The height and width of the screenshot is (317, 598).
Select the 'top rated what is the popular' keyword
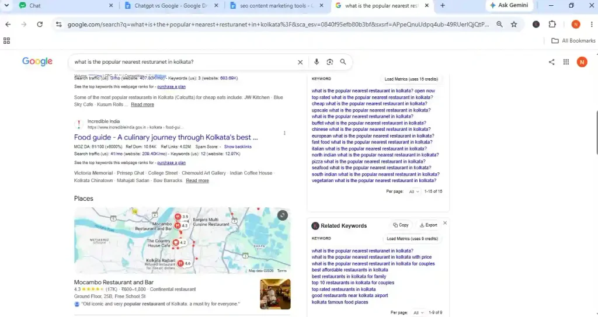(372, 97)
